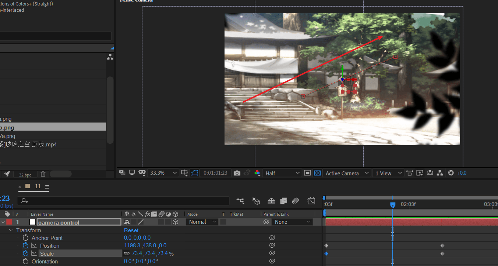Enable Frame Blending for all layers
The height and width of the screenshot is (266, 498).
pyautogui.click(x=283, y=201)
